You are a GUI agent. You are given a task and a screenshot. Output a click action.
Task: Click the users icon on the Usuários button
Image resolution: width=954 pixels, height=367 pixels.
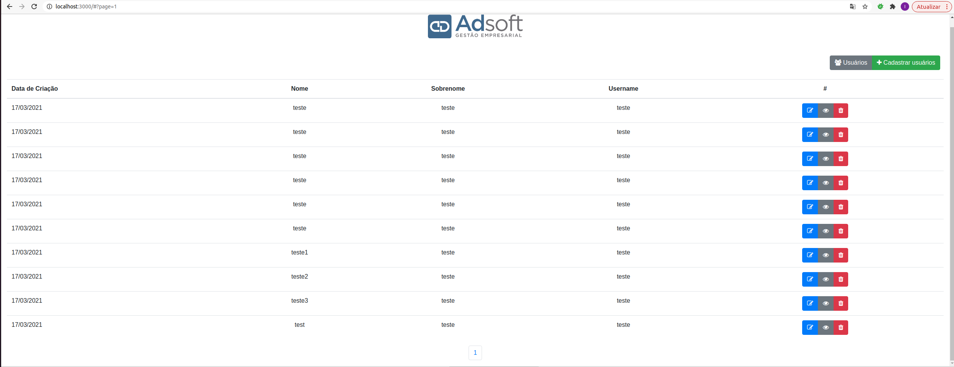tap(838, 62)
